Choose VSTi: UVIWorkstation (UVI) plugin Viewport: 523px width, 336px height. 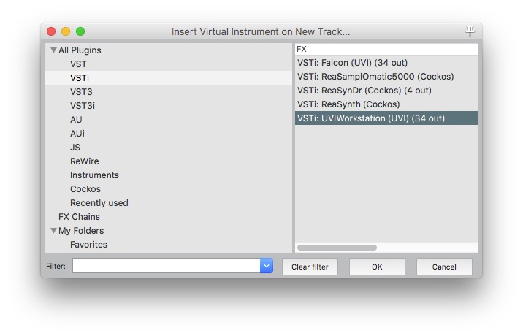386,118
